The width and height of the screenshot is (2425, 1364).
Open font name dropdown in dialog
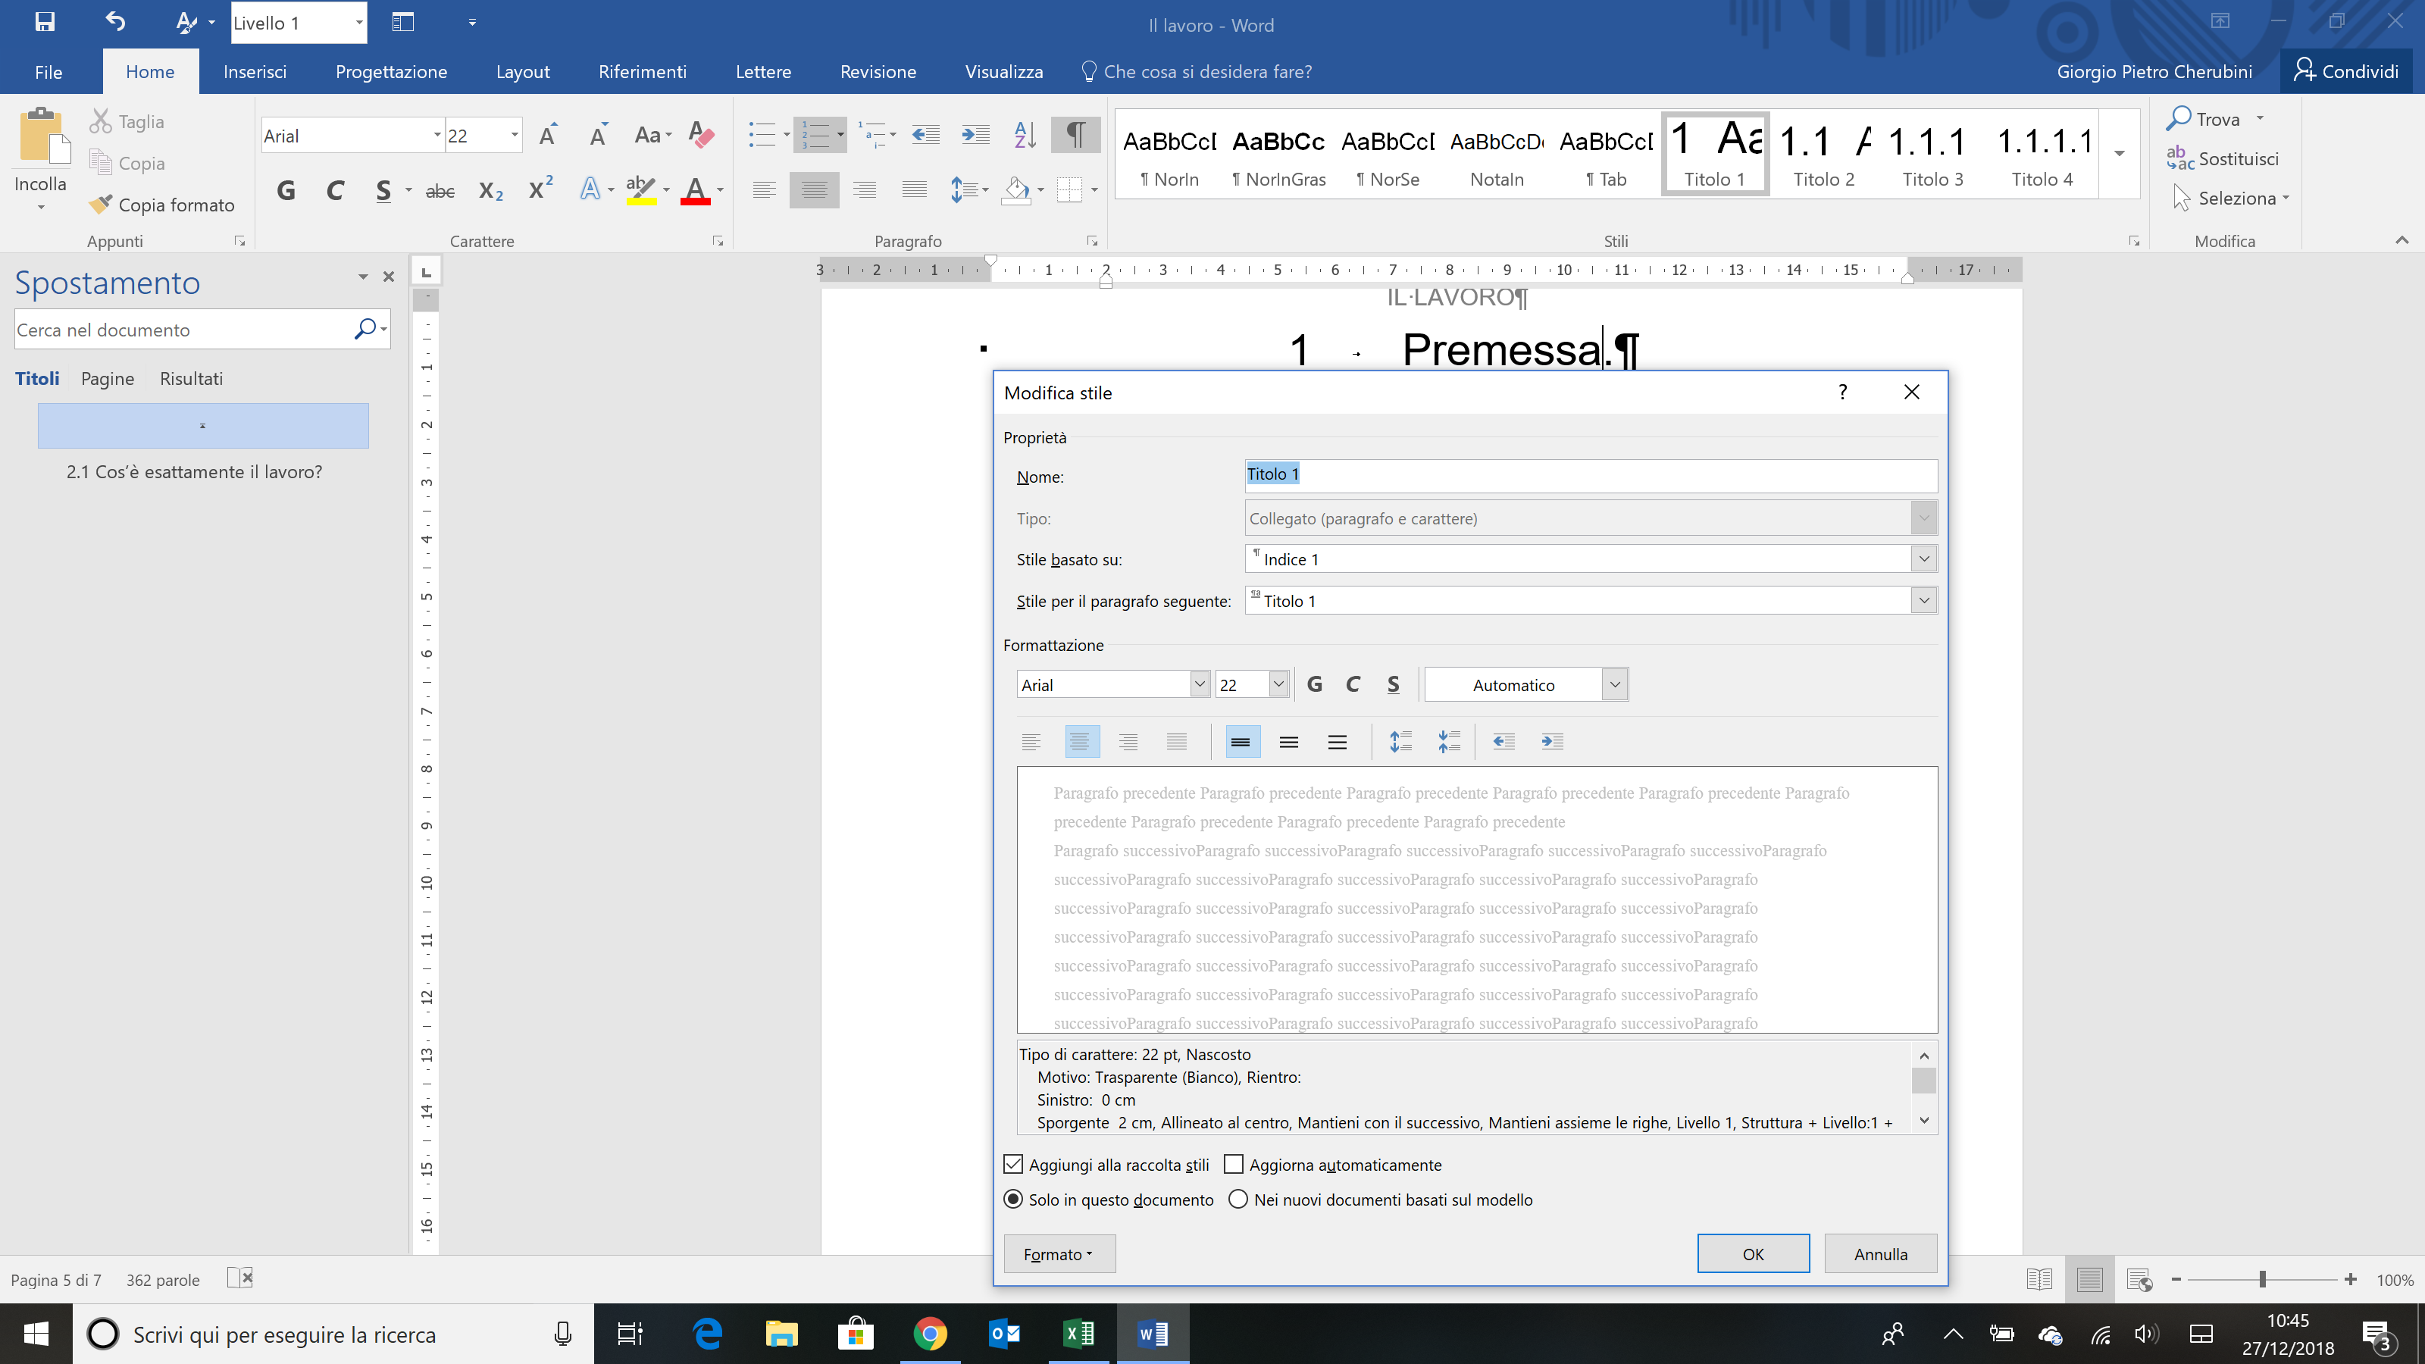coord(1200,684)
